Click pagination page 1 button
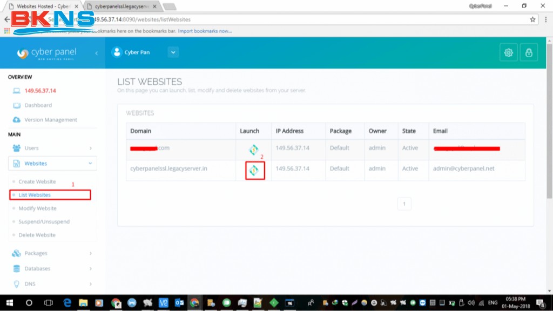553x311 pixels. click(x=404, y=204)
